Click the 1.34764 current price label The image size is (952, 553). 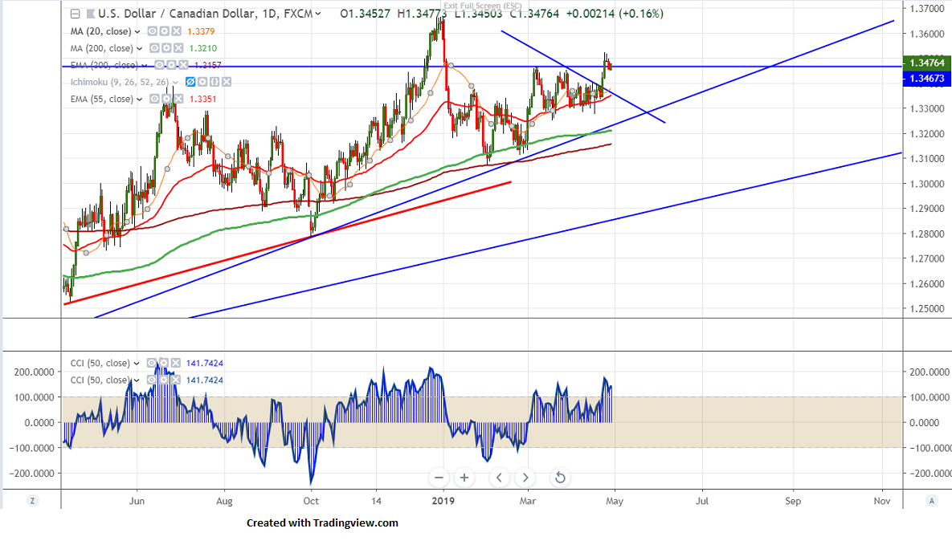tap(926, 62)
